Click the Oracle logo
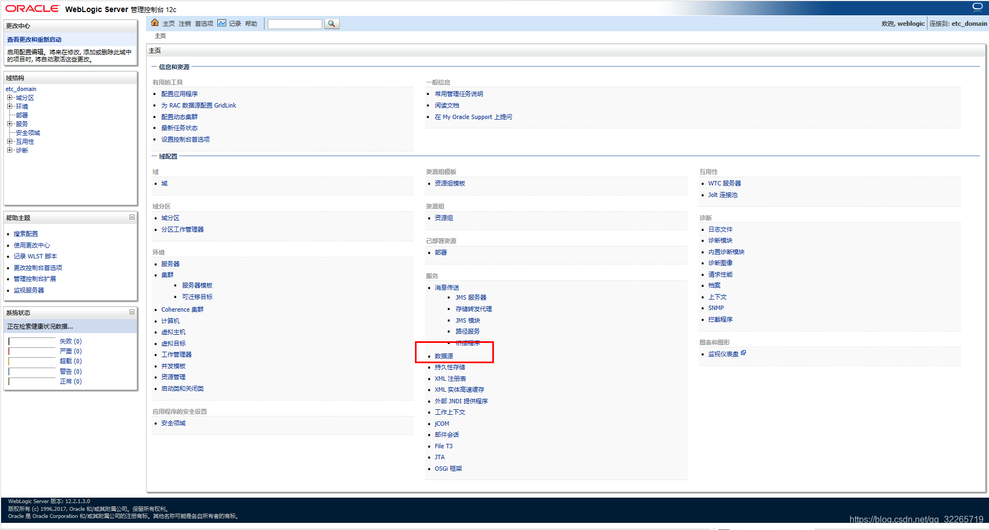Image resolution: width=989 pixels, height=530 pixels. click(x=32, y=9)
